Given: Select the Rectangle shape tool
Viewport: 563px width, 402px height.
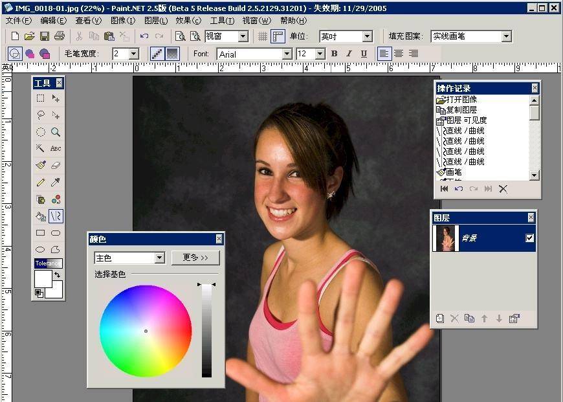Looking at the screenshot, I should coord(41,233).
